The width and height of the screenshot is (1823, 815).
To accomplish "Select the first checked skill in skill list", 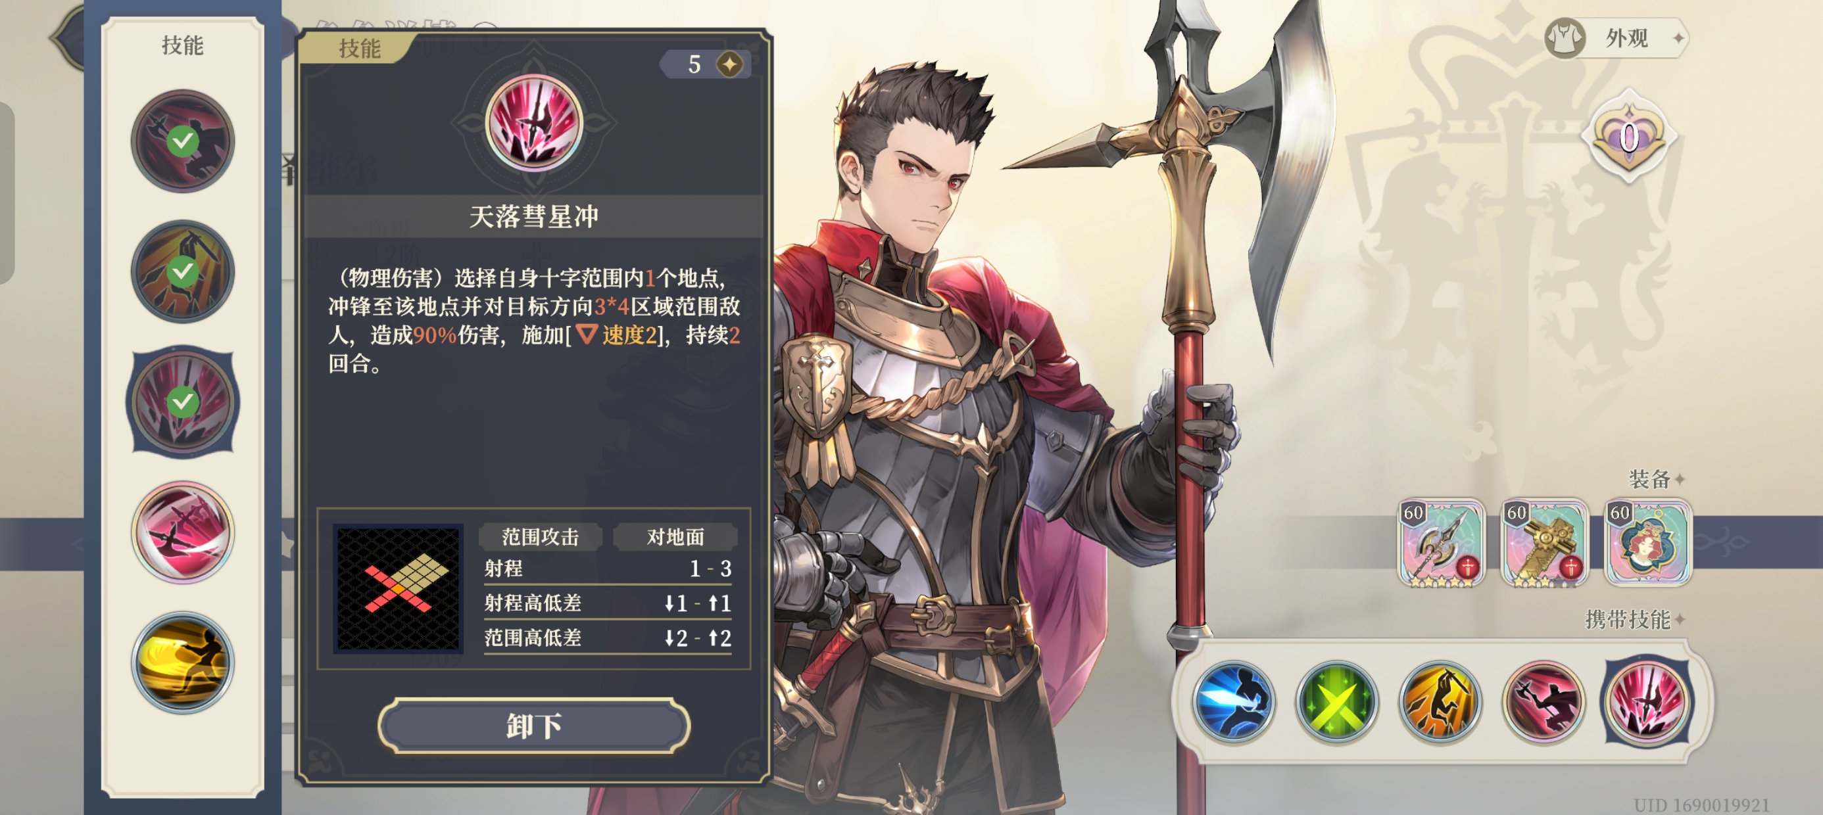I will tap(183, 141).
